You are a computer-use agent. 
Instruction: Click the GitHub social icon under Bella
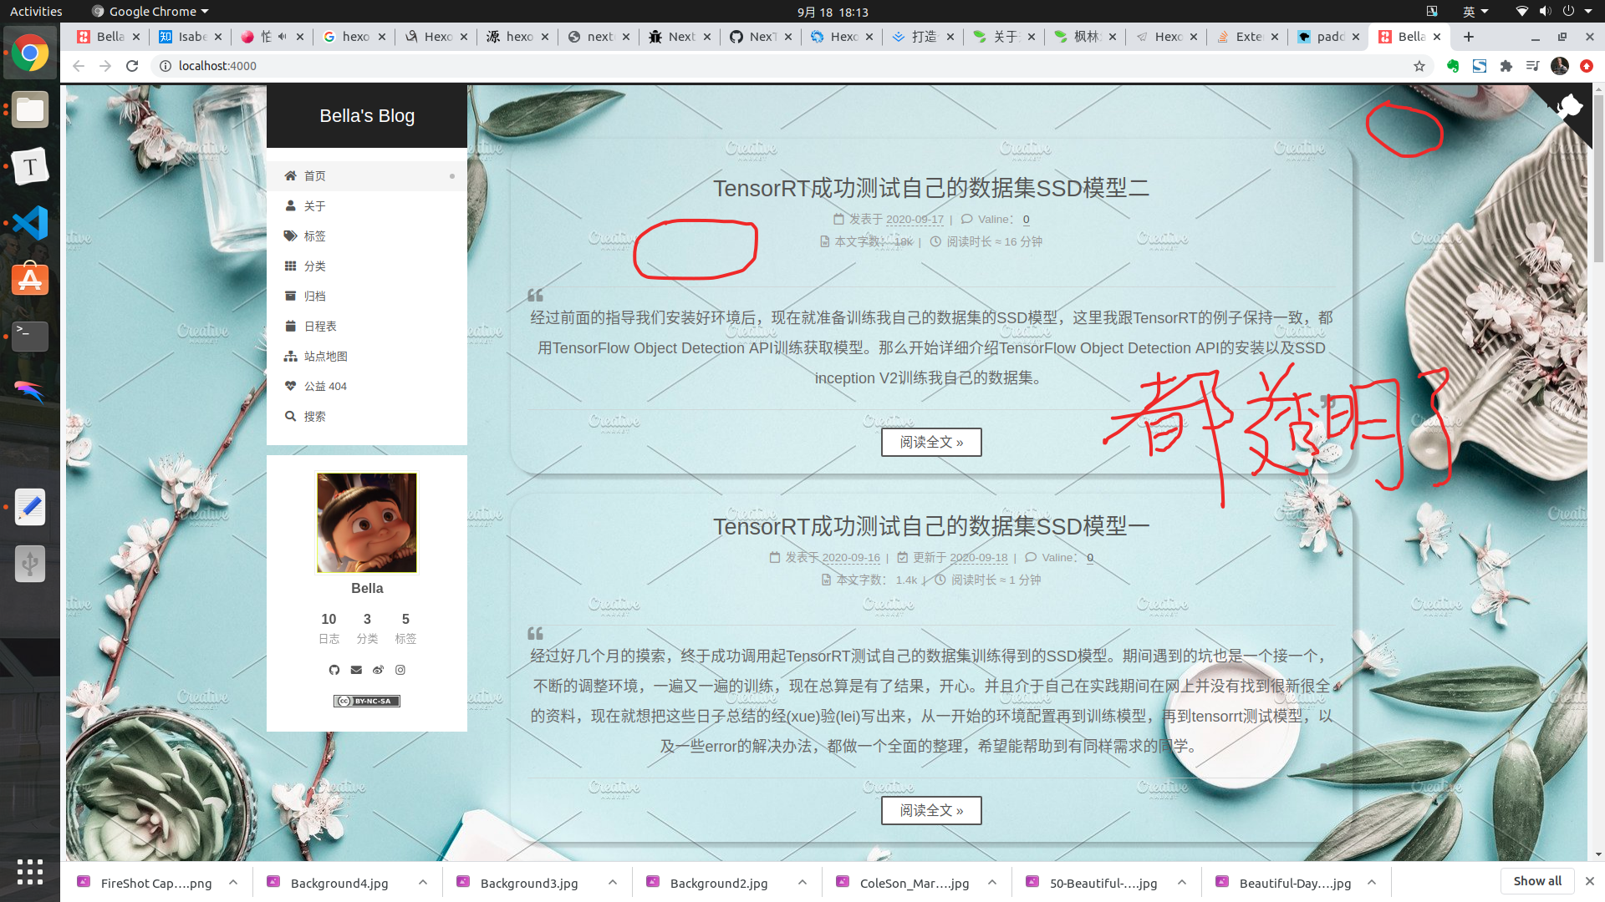[334, 670]
